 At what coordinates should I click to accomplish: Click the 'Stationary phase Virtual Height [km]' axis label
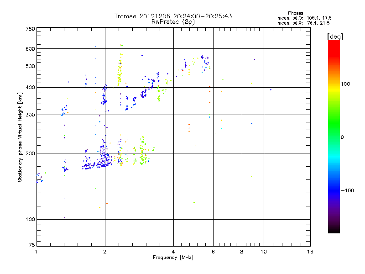20,137
